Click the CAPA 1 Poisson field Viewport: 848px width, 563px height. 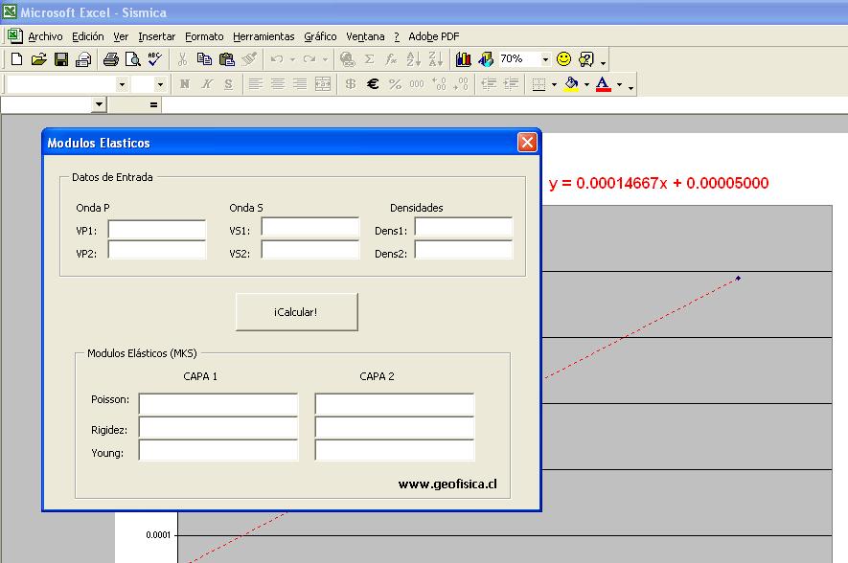(x=218, y=404)
